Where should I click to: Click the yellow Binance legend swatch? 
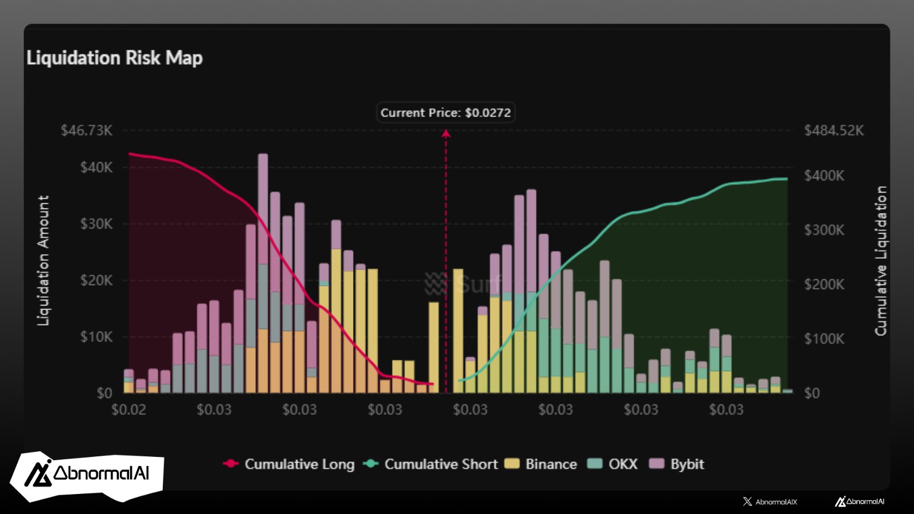point(512,464)
